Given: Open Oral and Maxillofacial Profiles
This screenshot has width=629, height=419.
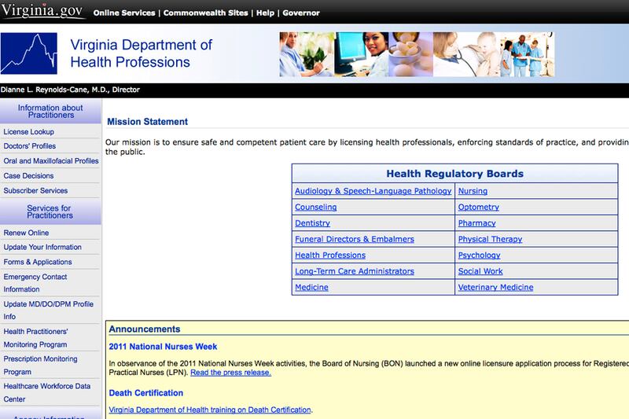Looking at the screenshot, I should click(51, 161).
